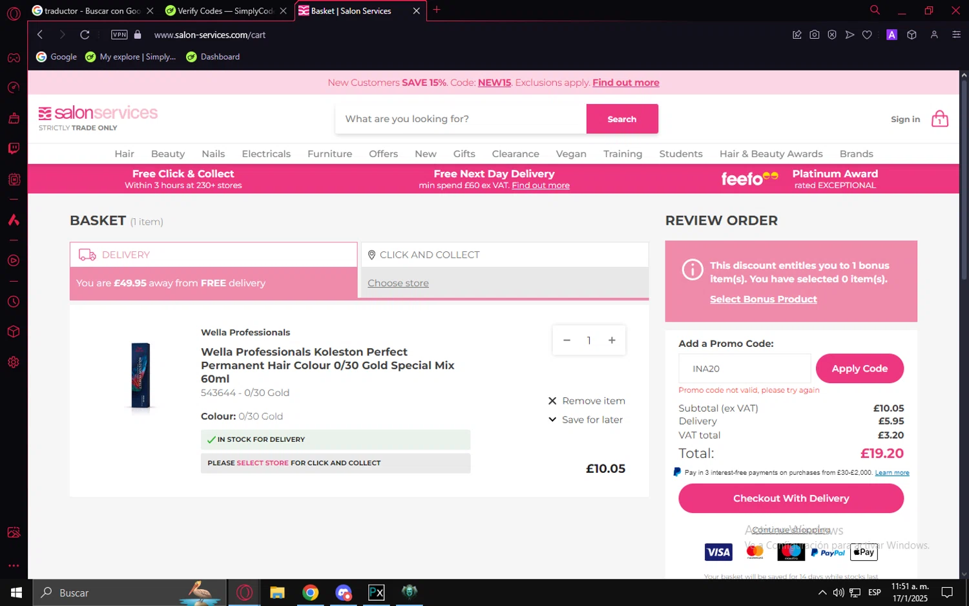The image size is (969, 606).
Task: Open the Twitch sidebar icon
Action: (14, 149)
